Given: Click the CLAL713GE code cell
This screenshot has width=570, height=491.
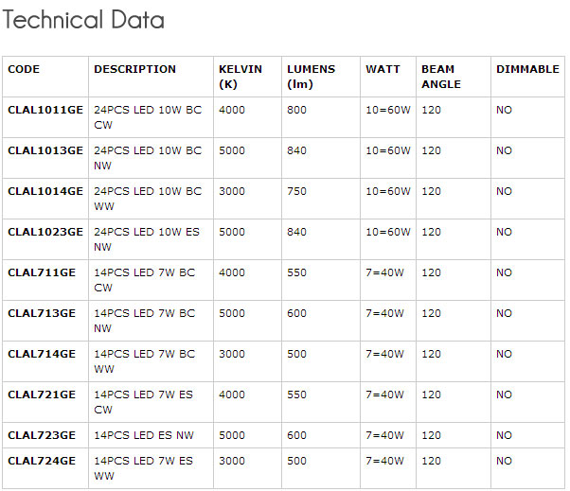Looking at the screenshot, I should coord(42,313).
